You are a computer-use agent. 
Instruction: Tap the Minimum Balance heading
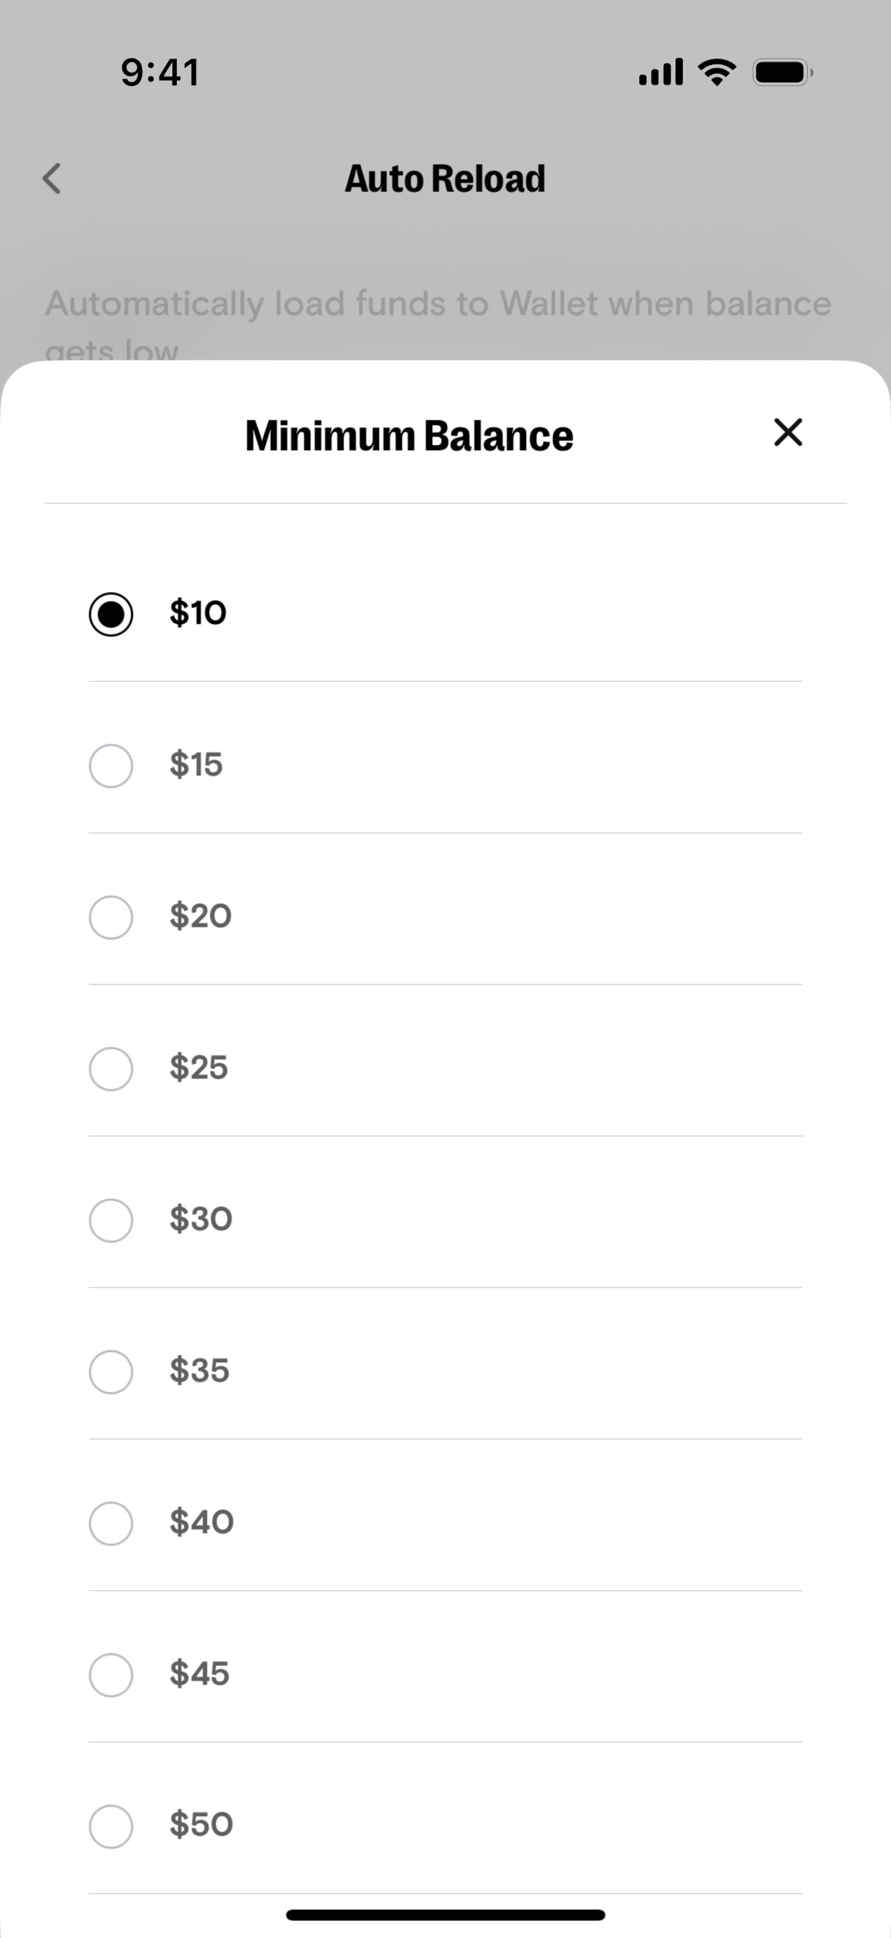pyautogui.click(x=409, y=436)
